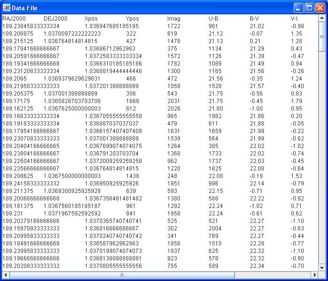This screenshot has height=281, width=328.
Task: Click the B-V column header text
Action: point(254,19)
